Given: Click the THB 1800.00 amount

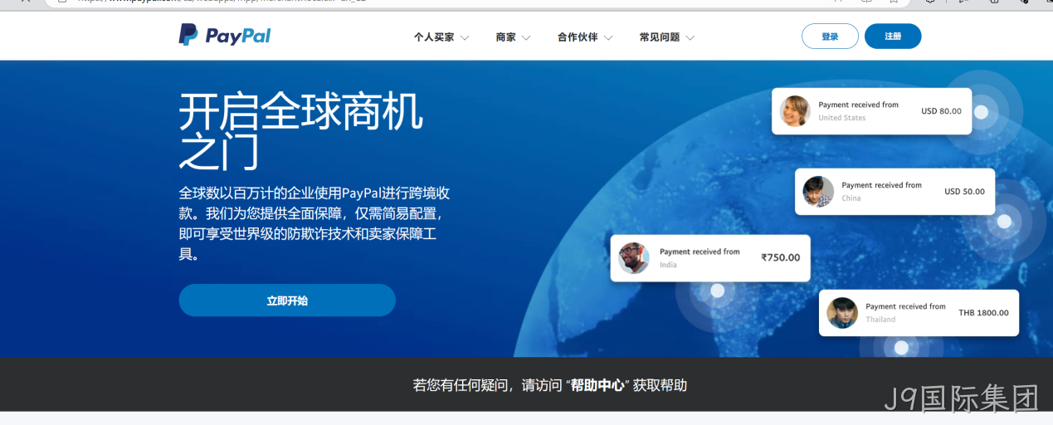Looking at the screenshot, I should click(983, 313).
